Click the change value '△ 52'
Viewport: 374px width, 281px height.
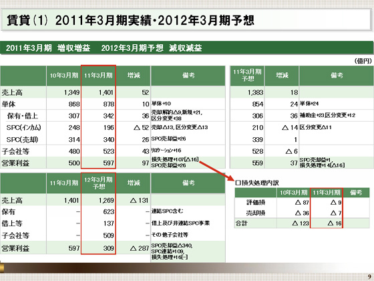(141, 128)
